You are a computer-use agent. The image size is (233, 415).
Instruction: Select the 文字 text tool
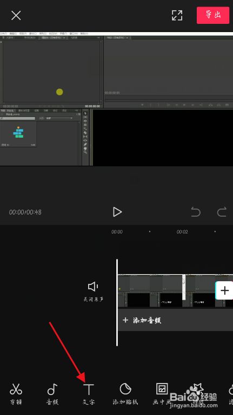89,393
